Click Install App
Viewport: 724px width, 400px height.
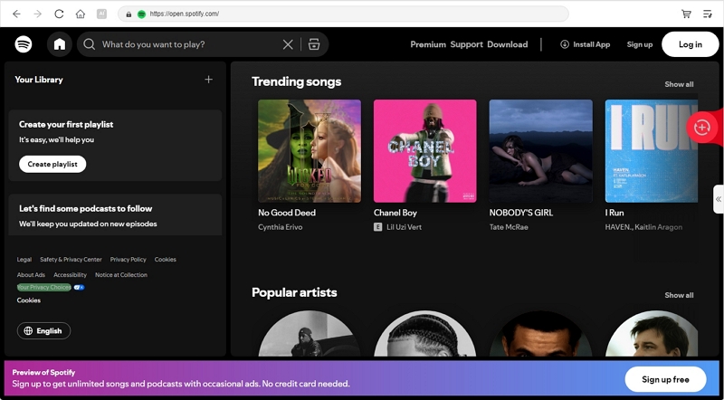585,44
